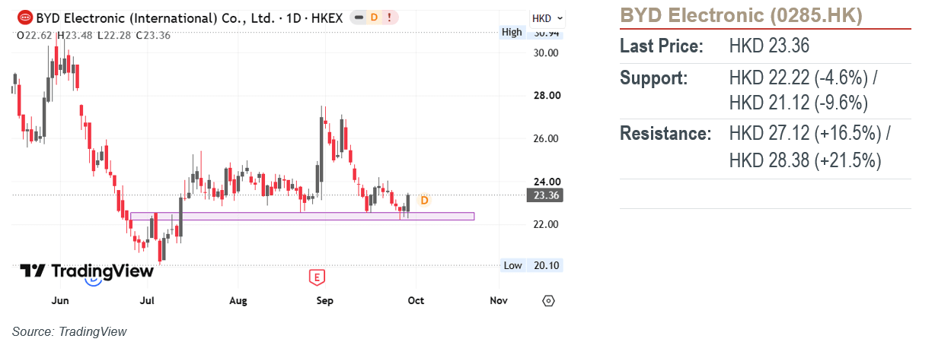
Task: Select the pink support zone rectangle
Action: [302, 217]
